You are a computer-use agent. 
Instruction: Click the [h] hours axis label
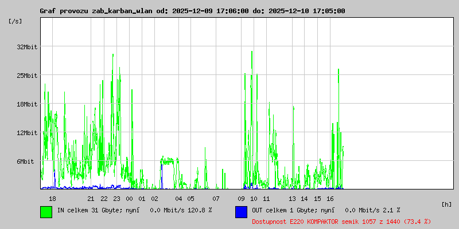tap(447, 204)
